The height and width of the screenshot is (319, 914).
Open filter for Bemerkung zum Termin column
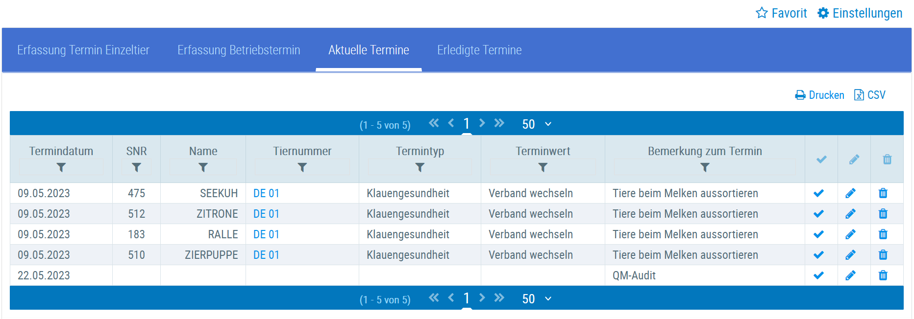tap(704, 167)
